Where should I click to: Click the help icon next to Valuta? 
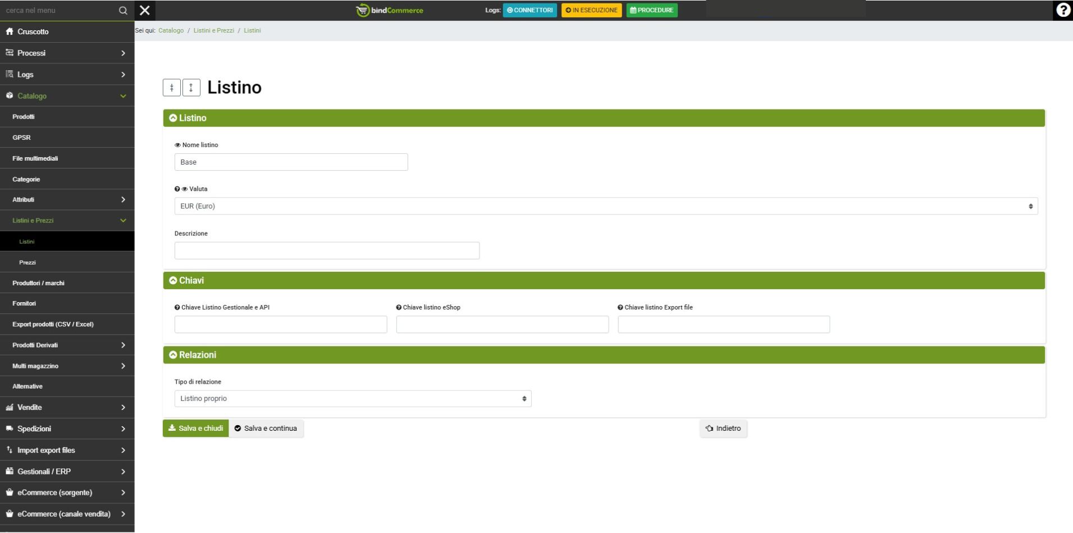point(177,189)
